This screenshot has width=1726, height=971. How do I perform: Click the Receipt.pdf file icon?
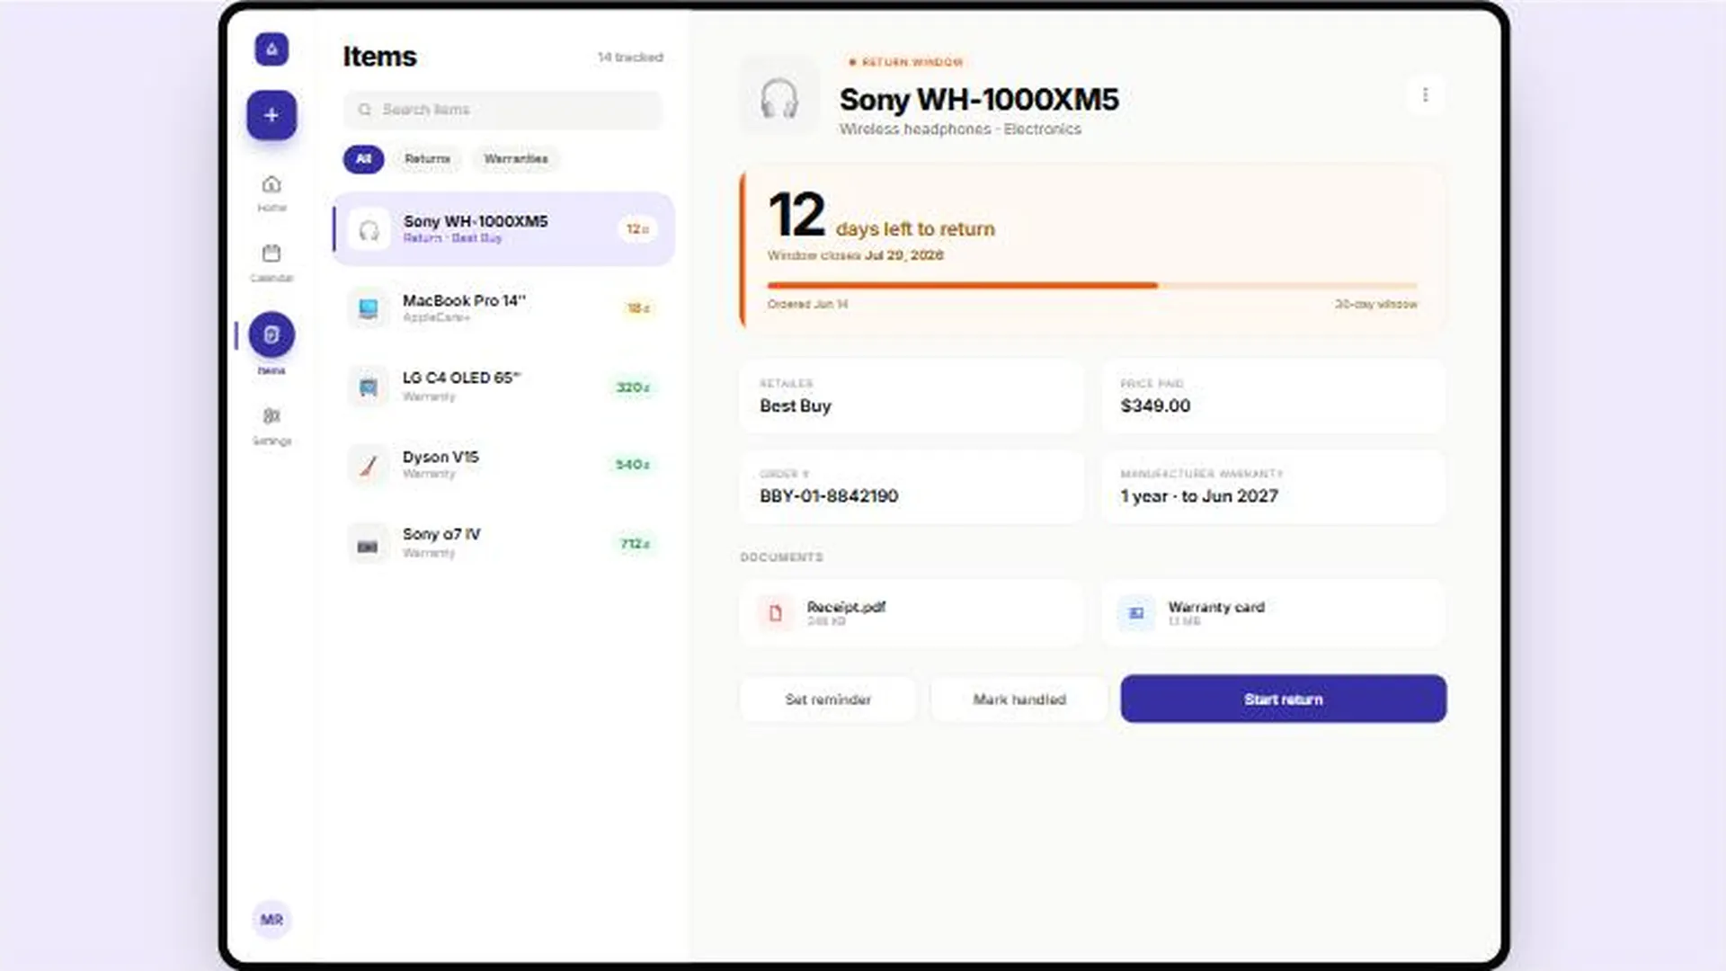pos(775,613)
